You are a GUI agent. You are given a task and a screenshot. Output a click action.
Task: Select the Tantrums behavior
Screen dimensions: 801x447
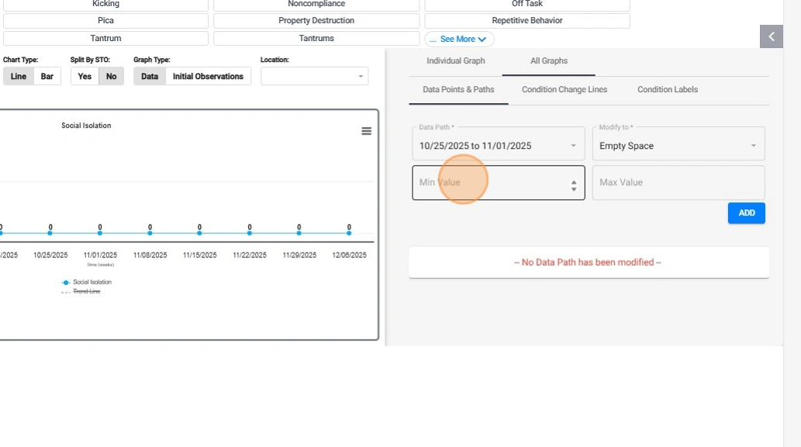[316, 38]
